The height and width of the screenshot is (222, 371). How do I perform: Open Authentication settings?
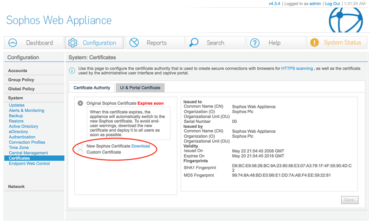(22, 137)
